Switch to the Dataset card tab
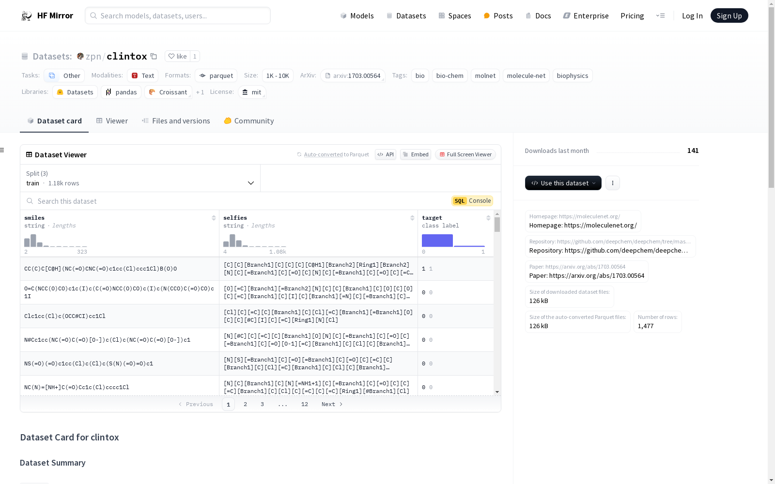The width and height of the screenshot is (775, 484). pos(54,121)
